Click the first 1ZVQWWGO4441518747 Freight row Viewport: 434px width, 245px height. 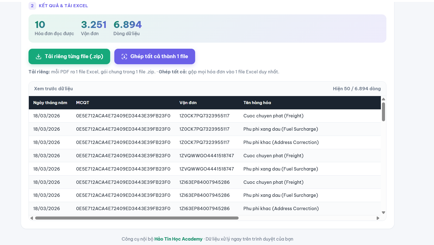pos(205,156)
